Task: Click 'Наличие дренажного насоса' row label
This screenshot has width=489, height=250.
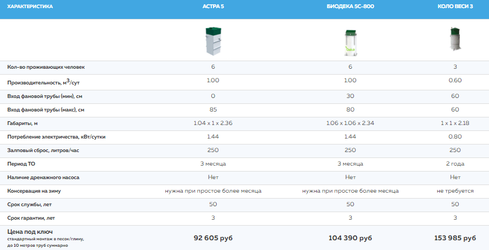Action: point(43,177)
